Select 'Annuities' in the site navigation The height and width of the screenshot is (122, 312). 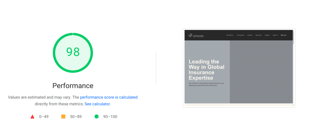[250, 35]
